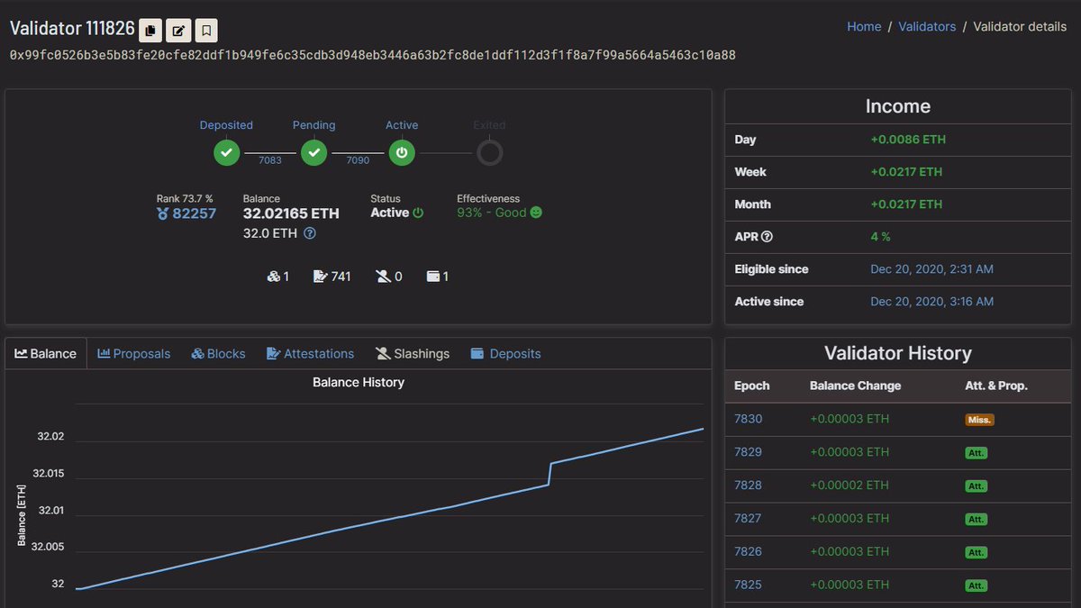Screen dimensions: 1081x608
Task: Click the Att. badge for epoch 7826
Action: pos(976,552)
